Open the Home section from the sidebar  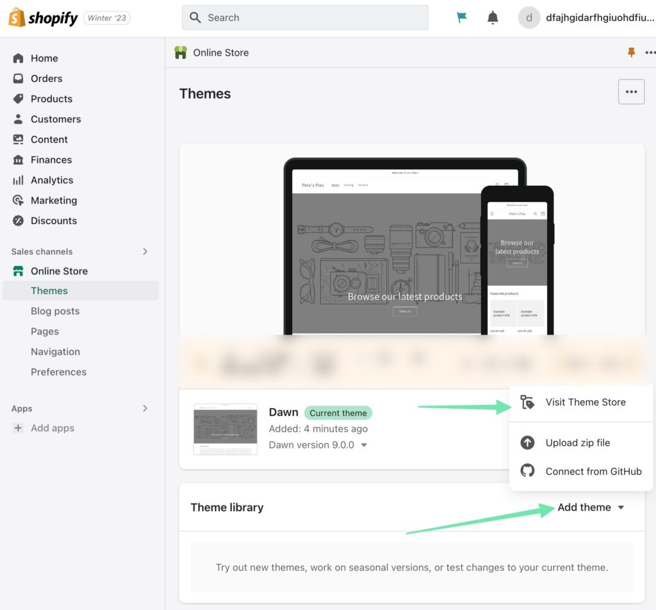pyautogui.click(x=18, y=58)
